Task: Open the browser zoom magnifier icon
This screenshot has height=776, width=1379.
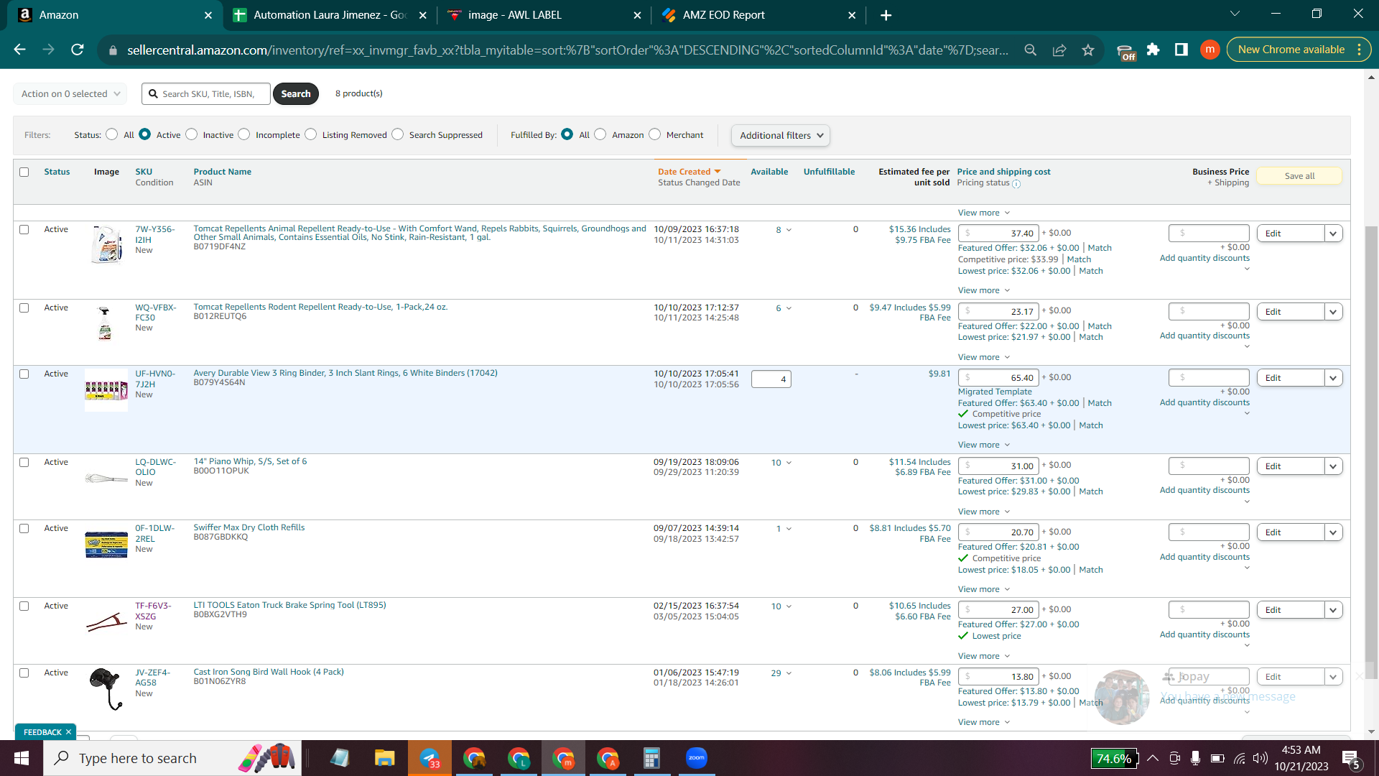Action: click(1031, 50)
